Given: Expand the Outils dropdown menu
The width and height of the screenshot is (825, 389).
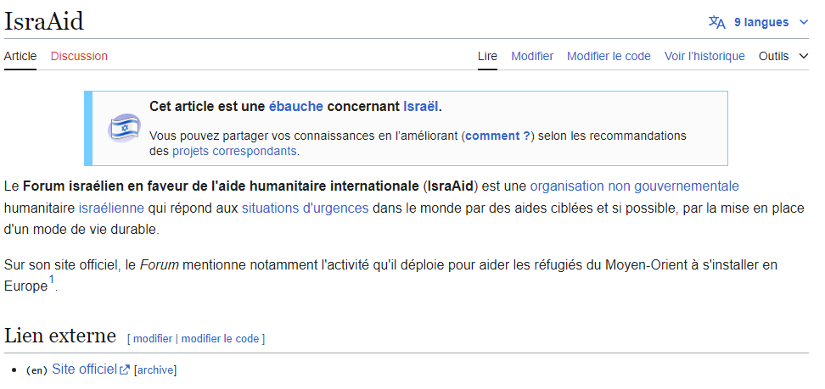Looking at the screenshot, I should click(x=783, y=56).
